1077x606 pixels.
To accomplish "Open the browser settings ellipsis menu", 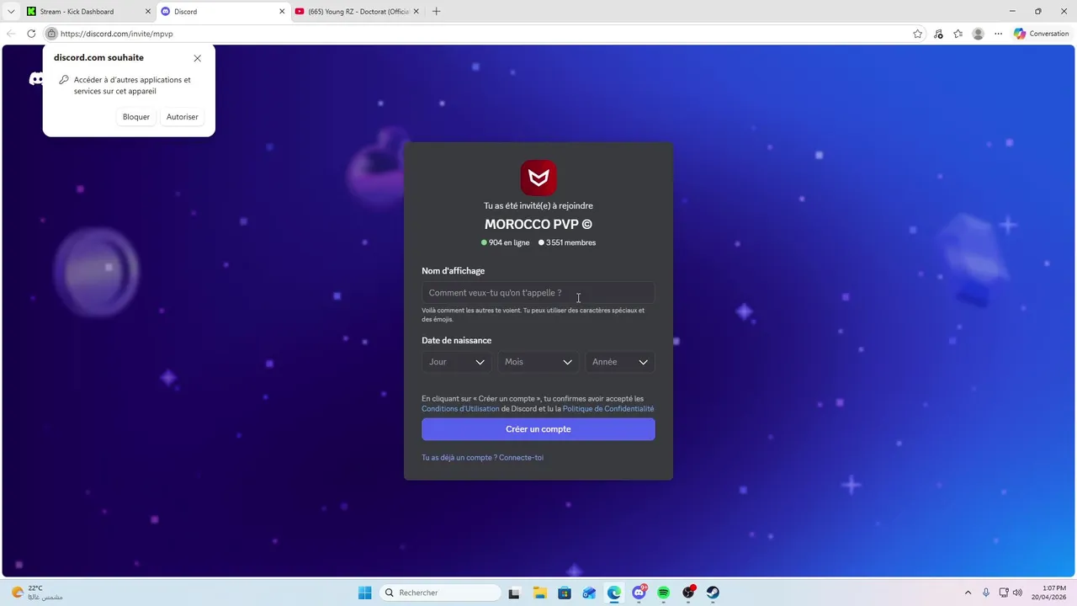I will 998,34.
